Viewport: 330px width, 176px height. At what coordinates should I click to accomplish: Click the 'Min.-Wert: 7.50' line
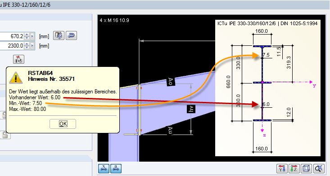pos(26,103)
